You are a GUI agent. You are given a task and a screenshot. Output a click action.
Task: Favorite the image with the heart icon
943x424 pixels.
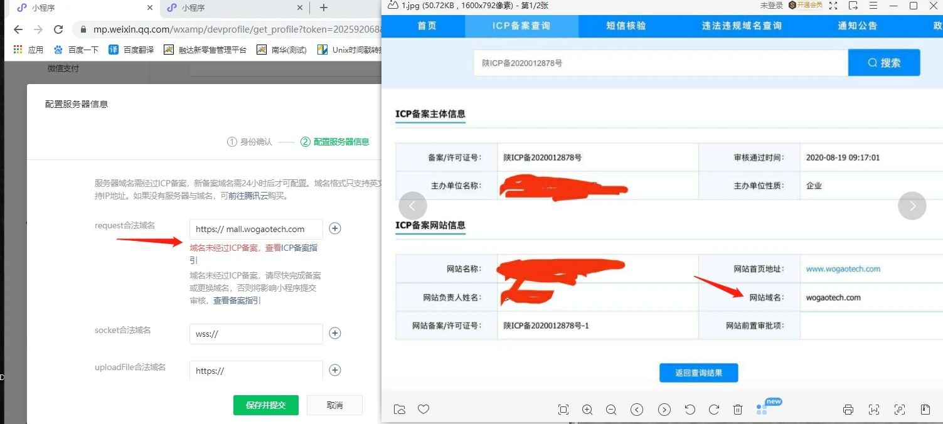click(424, 410)
